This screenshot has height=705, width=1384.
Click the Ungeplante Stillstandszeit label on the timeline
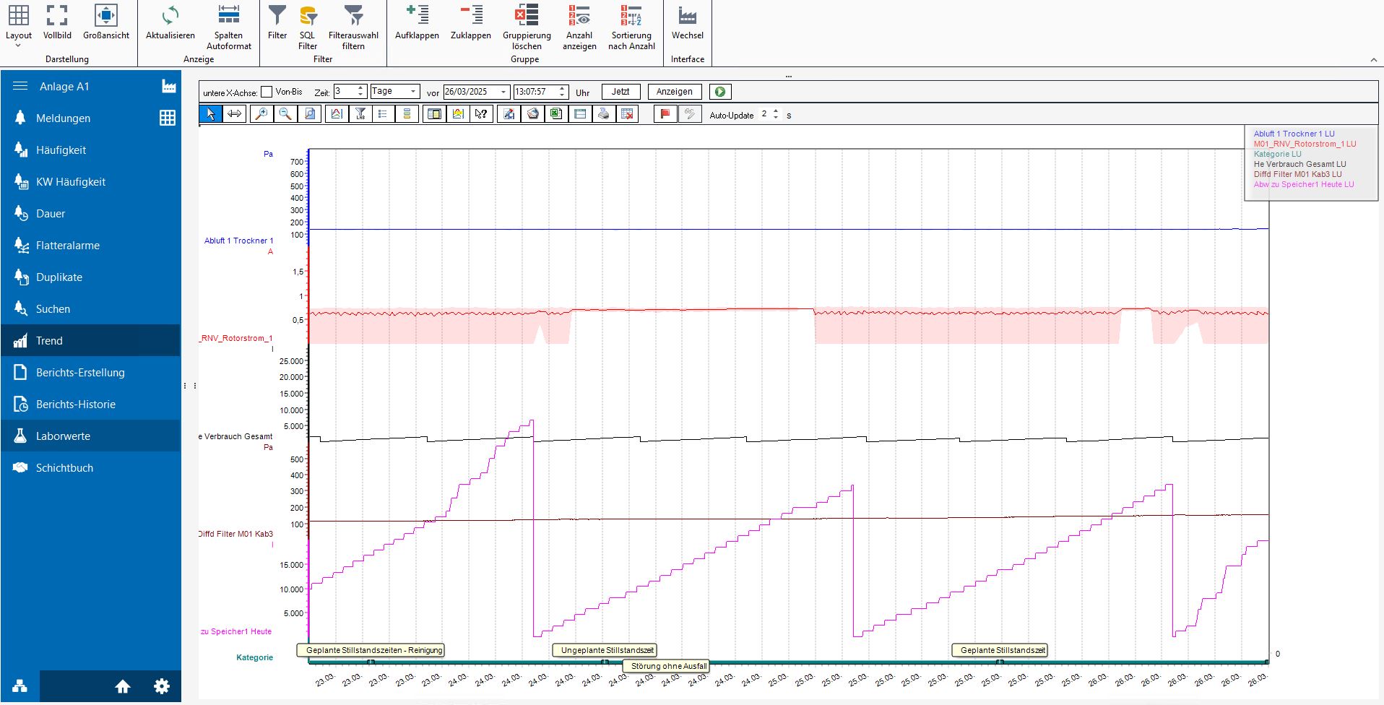tap(604, 649)
